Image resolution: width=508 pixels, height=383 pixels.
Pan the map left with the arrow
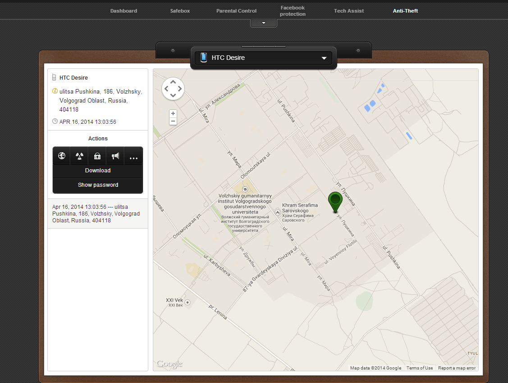[x=166, y=89]
